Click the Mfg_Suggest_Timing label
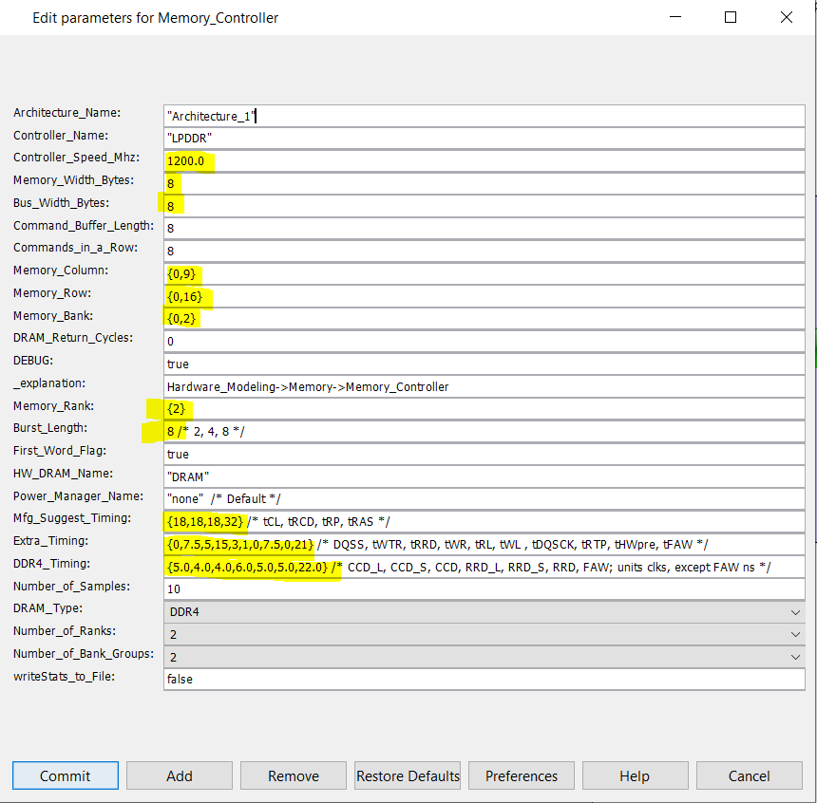817x803 pixels. (72, 518)
